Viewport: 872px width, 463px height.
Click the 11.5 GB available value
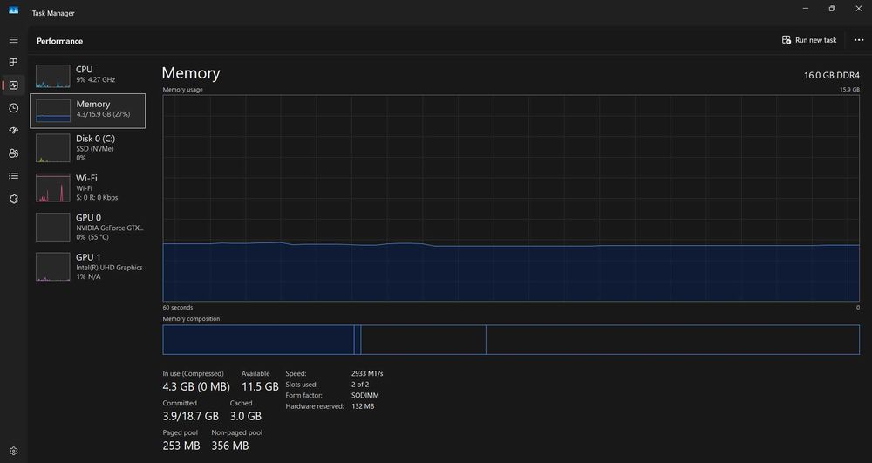[x=260, y=386]
